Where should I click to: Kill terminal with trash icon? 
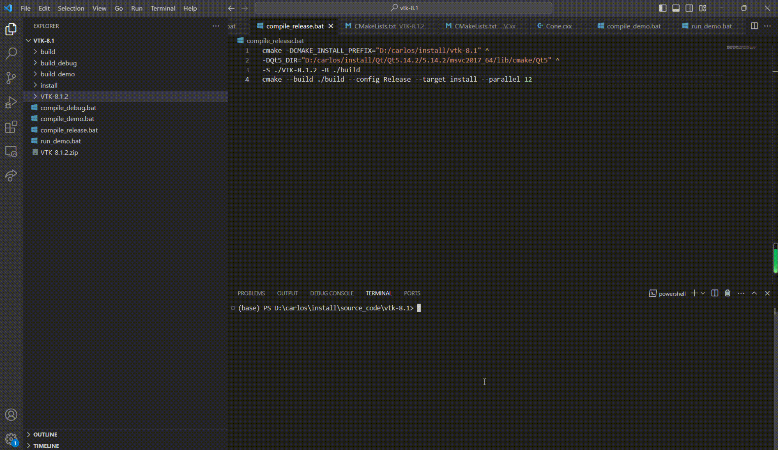pyautogui.click(x=727, y=293)
